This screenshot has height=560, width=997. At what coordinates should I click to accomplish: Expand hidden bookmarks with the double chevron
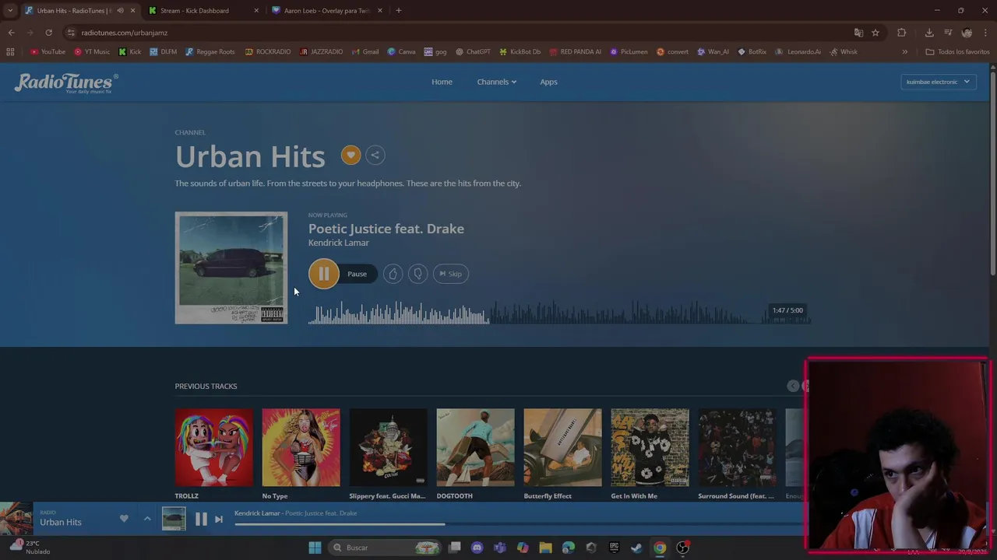click(x=904, y=52)
